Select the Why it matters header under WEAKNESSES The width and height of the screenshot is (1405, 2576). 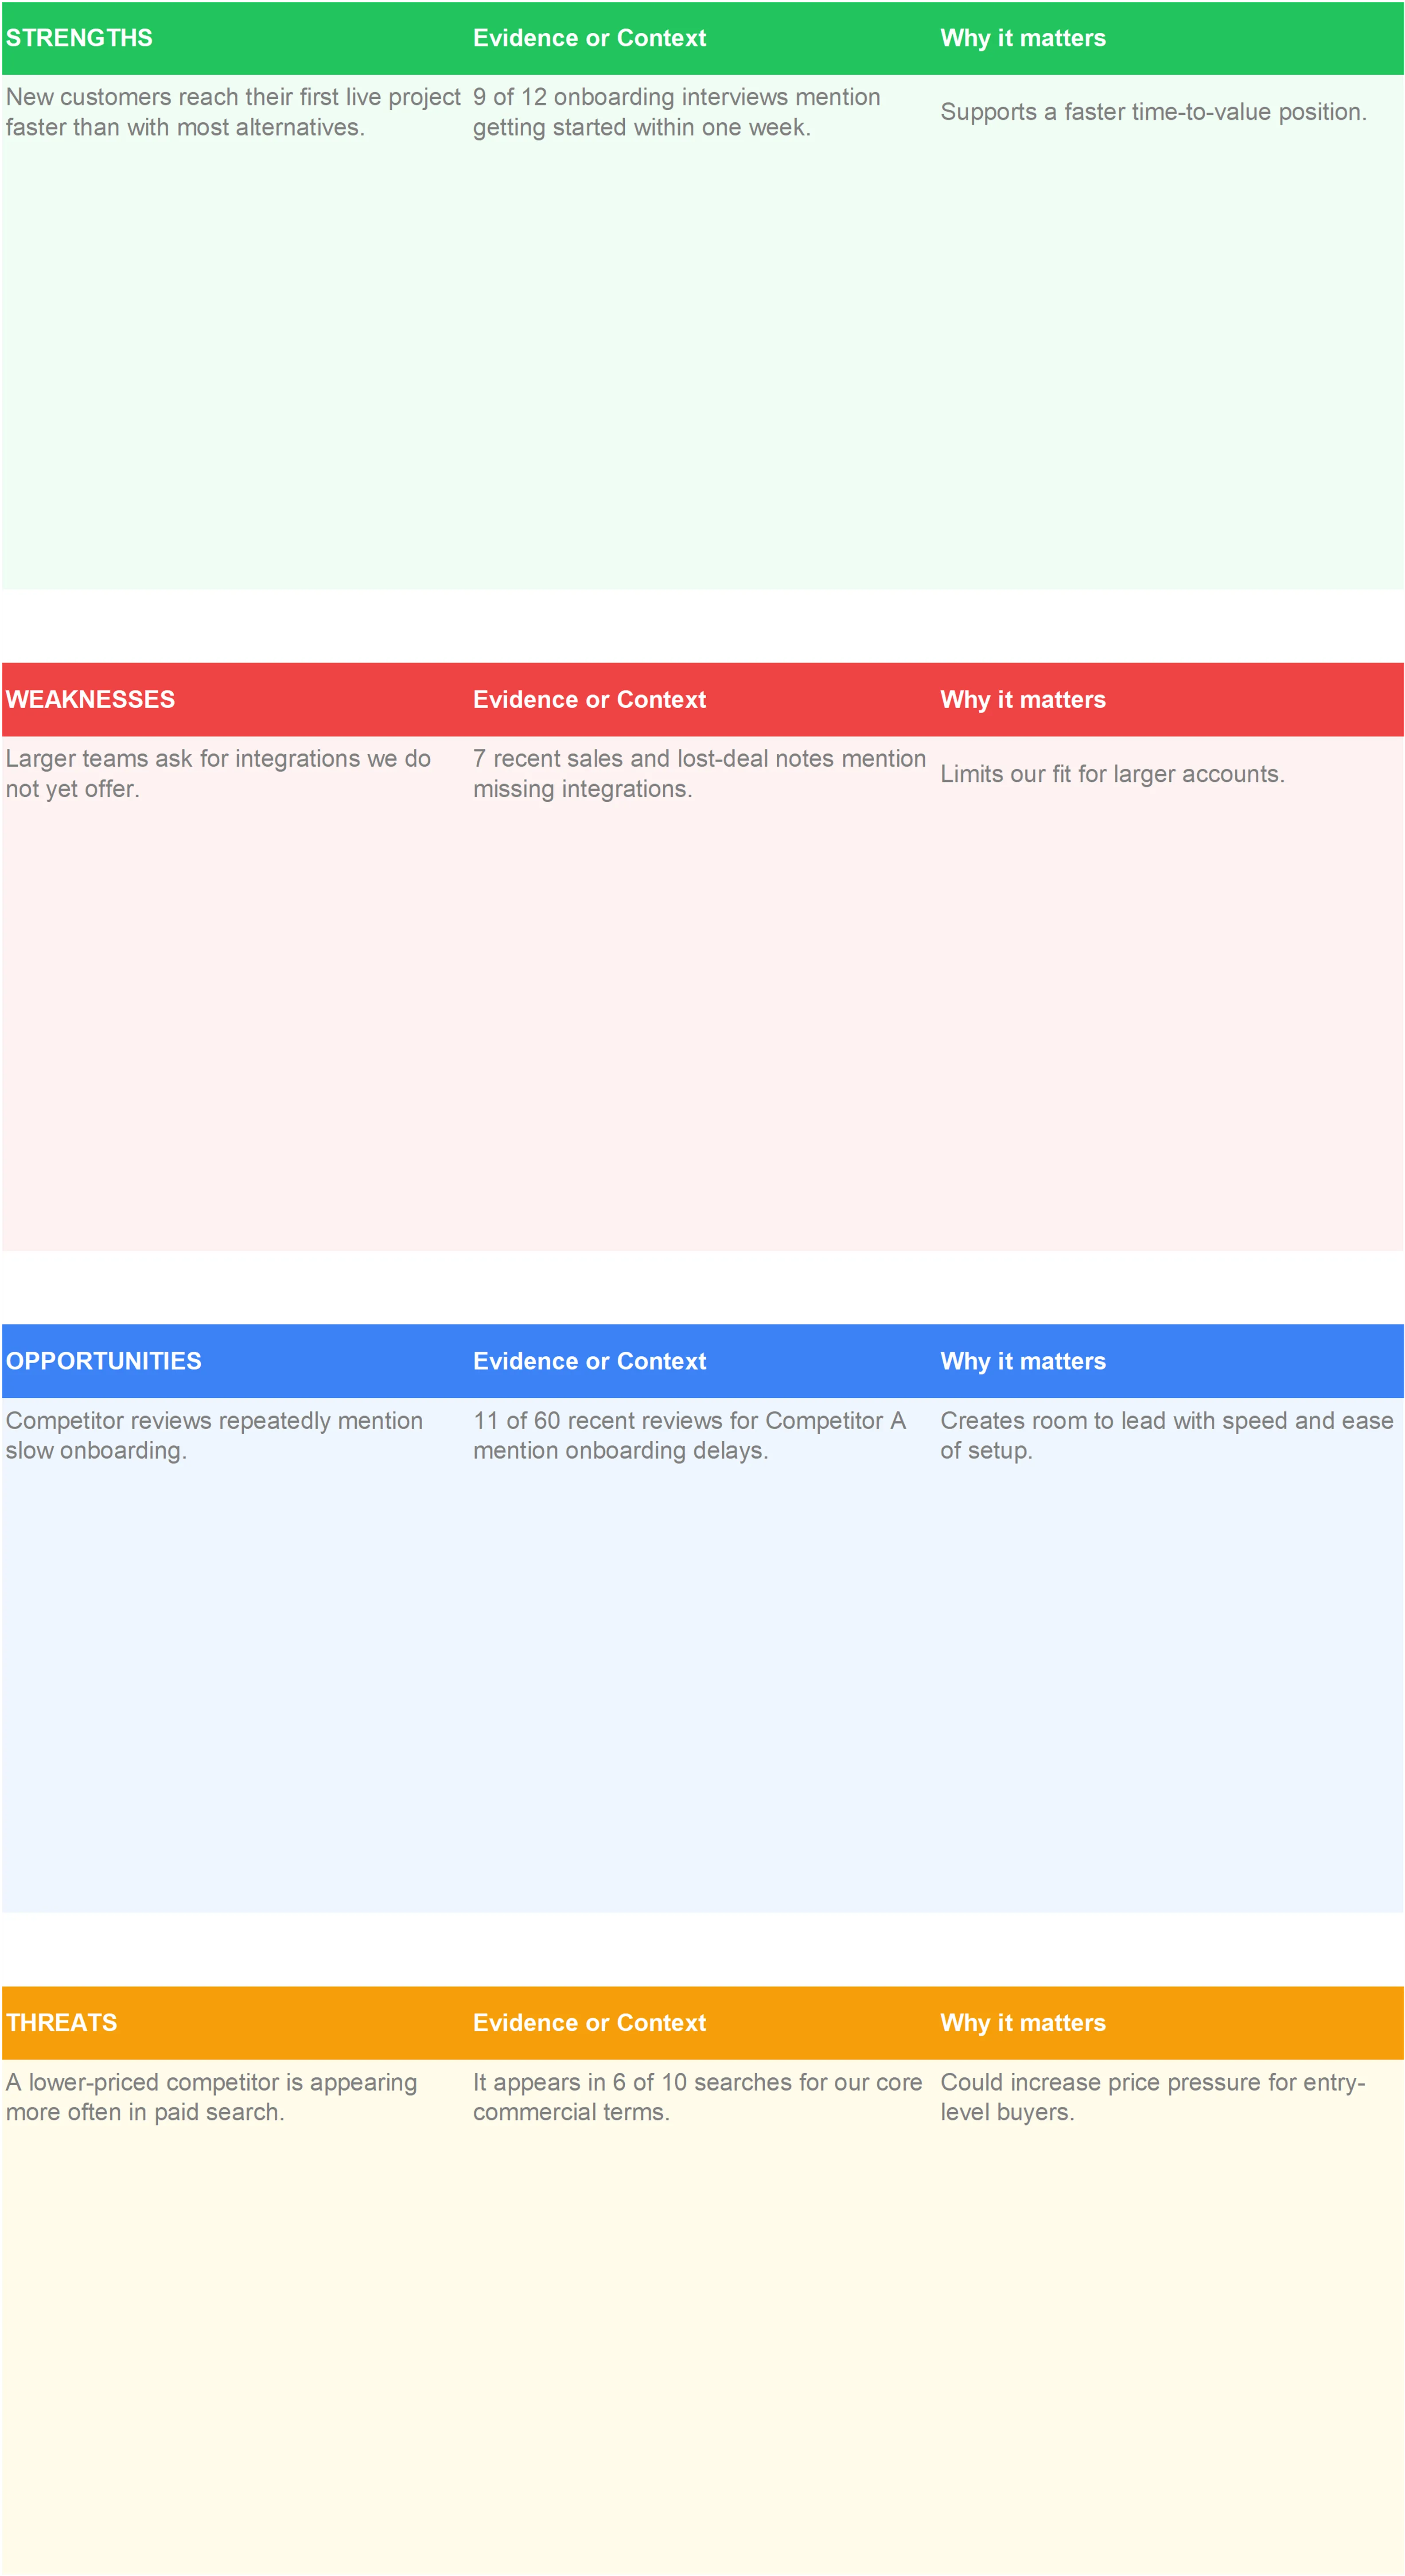click(1170, 699)
